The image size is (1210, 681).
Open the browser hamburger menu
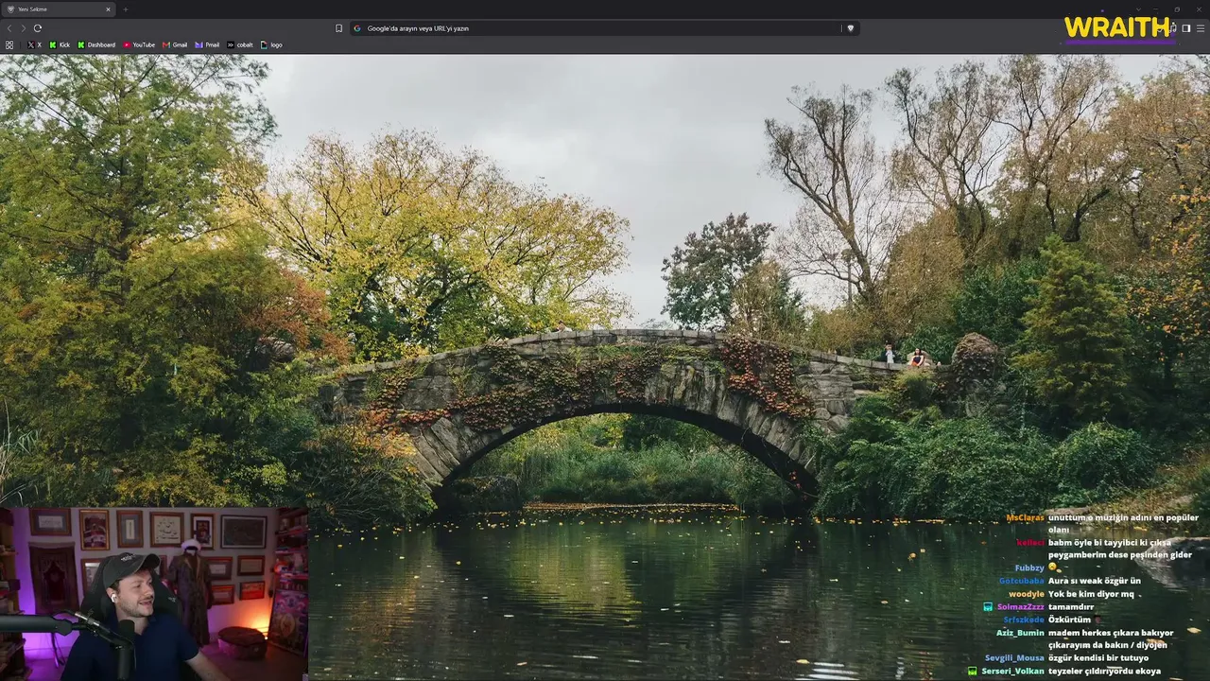click(x=1201, y=28)
